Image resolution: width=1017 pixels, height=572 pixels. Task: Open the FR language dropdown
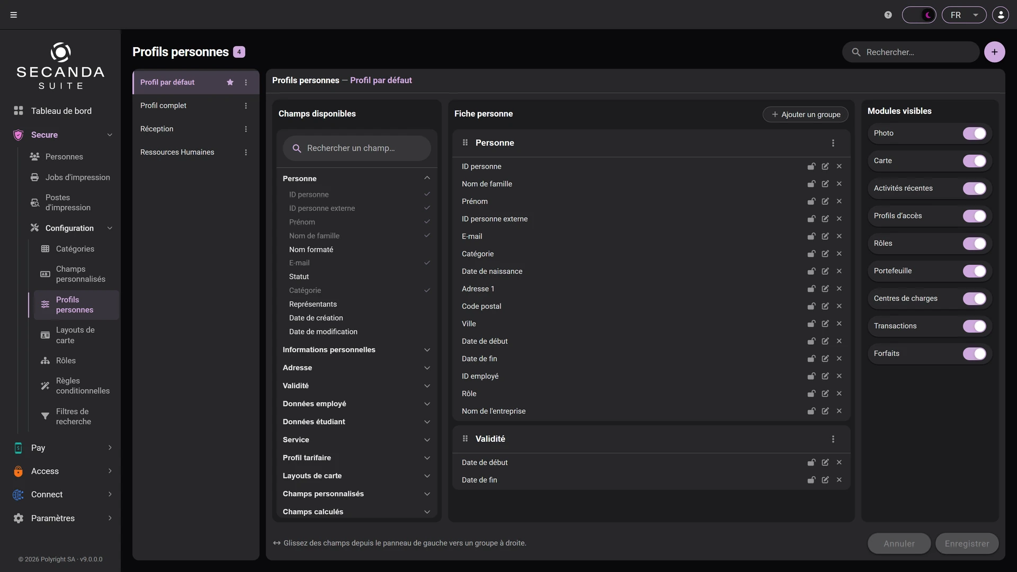point(964,15)
